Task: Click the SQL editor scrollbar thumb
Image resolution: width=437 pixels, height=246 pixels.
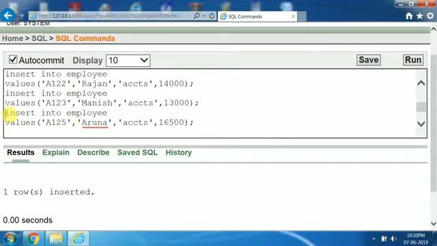Action: [x=421, y=107]
